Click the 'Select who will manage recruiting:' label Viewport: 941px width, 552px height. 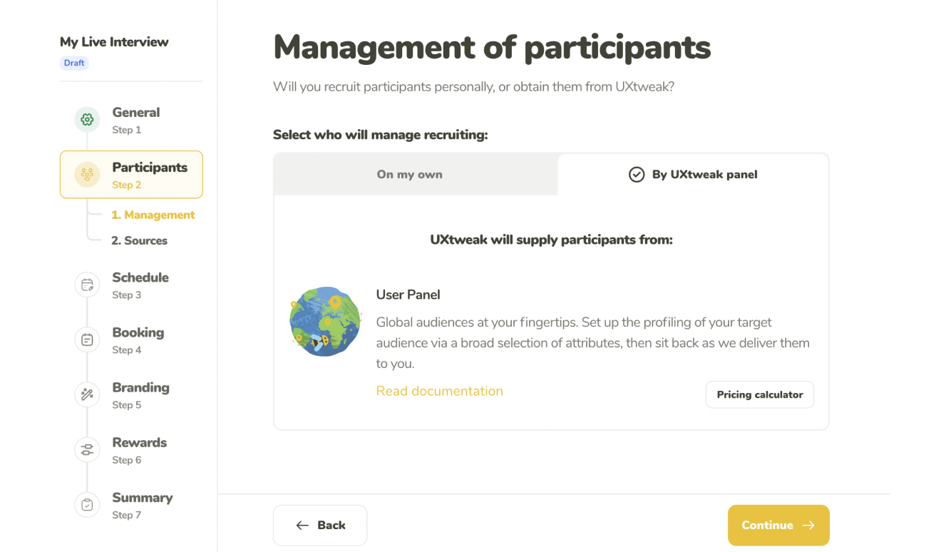(x=381, y=135)
